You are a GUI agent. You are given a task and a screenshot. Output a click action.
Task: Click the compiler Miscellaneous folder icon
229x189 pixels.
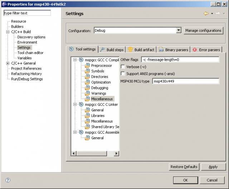coord(87,99)
